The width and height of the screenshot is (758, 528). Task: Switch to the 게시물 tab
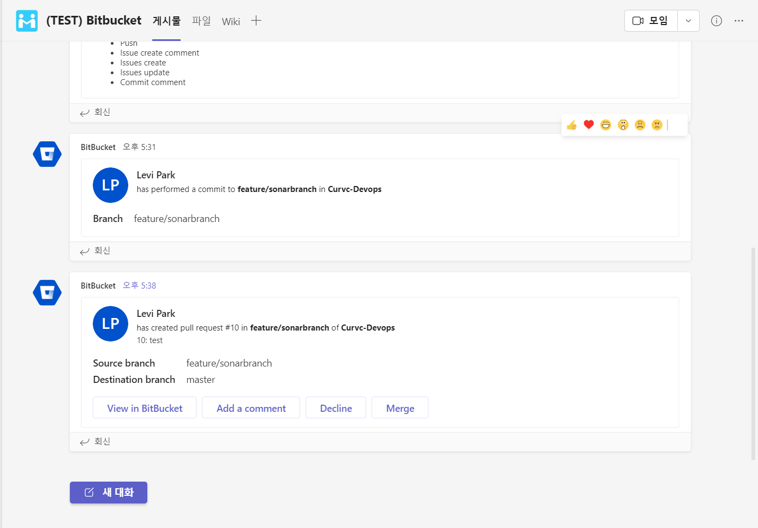[x=166, y=21]
